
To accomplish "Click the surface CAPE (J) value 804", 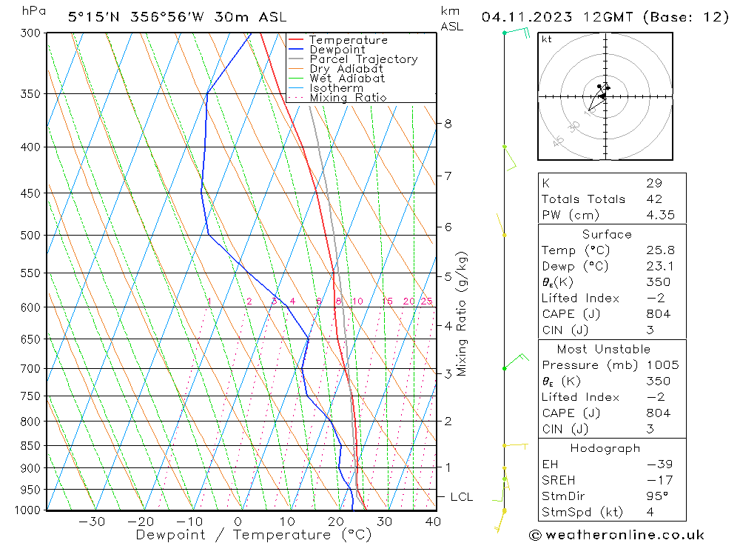I will point(659,314).
